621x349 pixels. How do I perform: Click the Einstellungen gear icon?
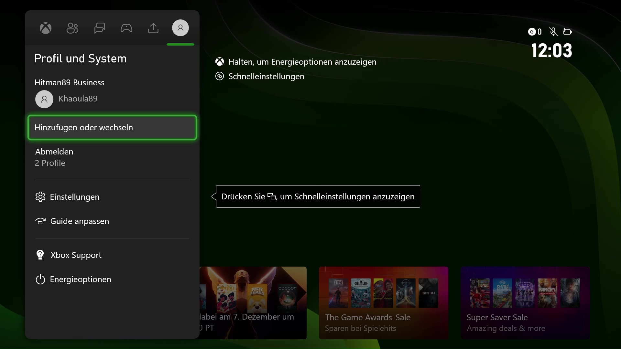(40, 197)
